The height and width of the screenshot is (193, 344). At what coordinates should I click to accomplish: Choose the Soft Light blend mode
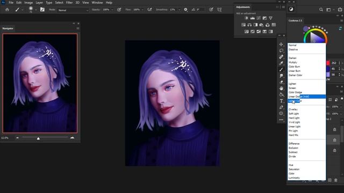click(x=306, y=114)
